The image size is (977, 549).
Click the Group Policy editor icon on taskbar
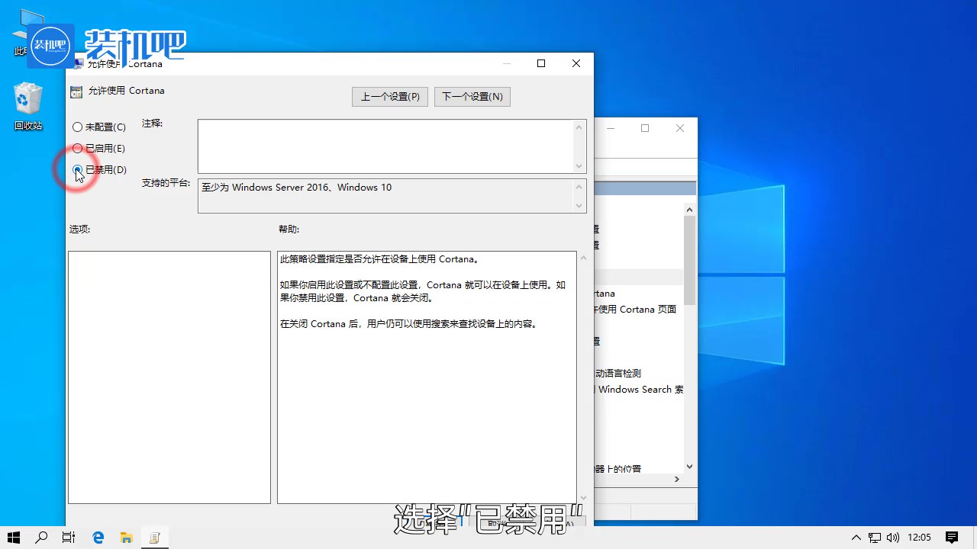click(154, 538)
